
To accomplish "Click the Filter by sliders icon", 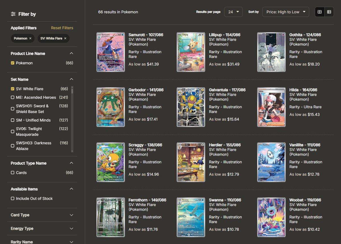I will (x=13, y=14).
